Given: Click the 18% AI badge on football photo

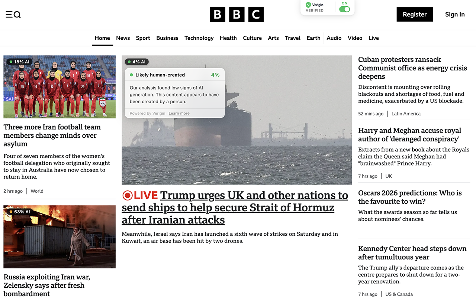Looking at the screenshot, I should [x=20, y=62].
